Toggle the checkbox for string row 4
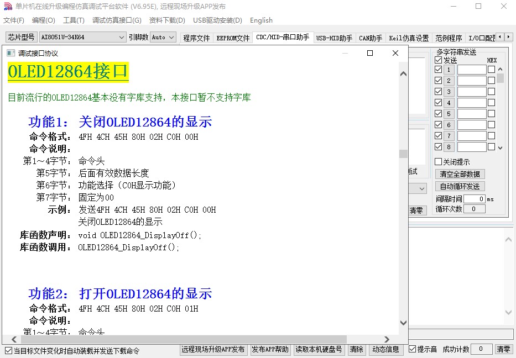516x358 pixels. 438,103
